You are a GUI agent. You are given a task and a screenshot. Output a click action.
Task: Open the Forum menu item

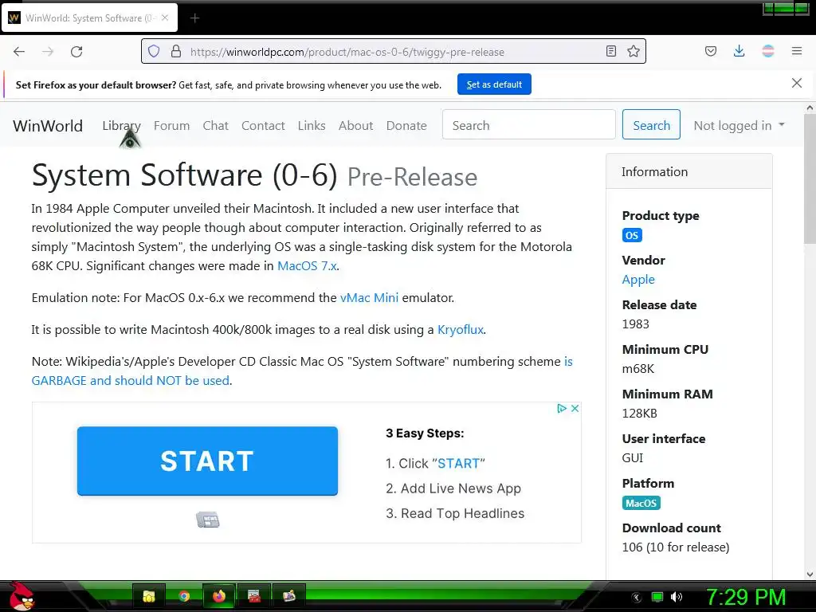[172, 125]
